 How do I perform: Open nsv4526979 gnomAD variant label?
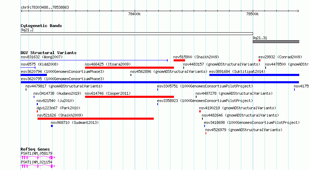(244, 130)
